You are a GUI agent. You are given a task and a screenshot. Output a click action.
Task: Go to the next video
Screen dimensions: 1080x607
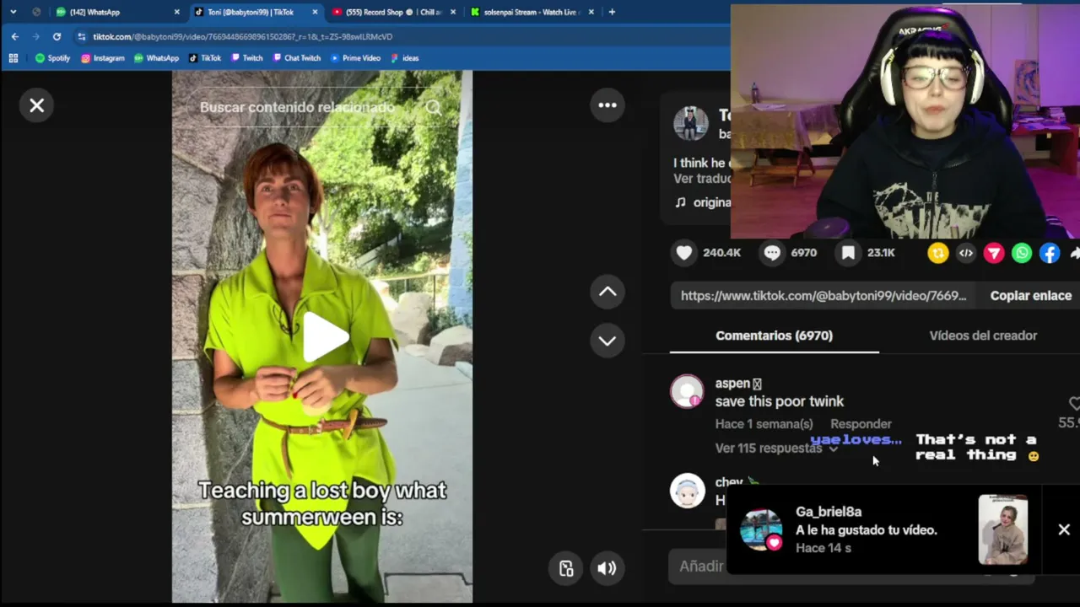[607, 341]
